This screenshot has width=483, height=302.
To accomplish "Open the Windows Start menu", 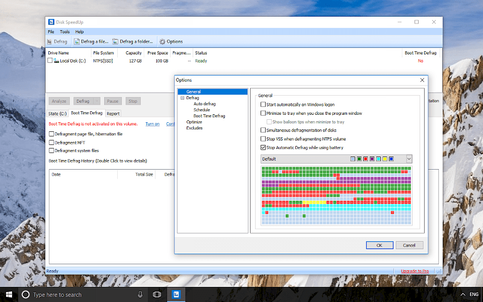I will 9,294.
